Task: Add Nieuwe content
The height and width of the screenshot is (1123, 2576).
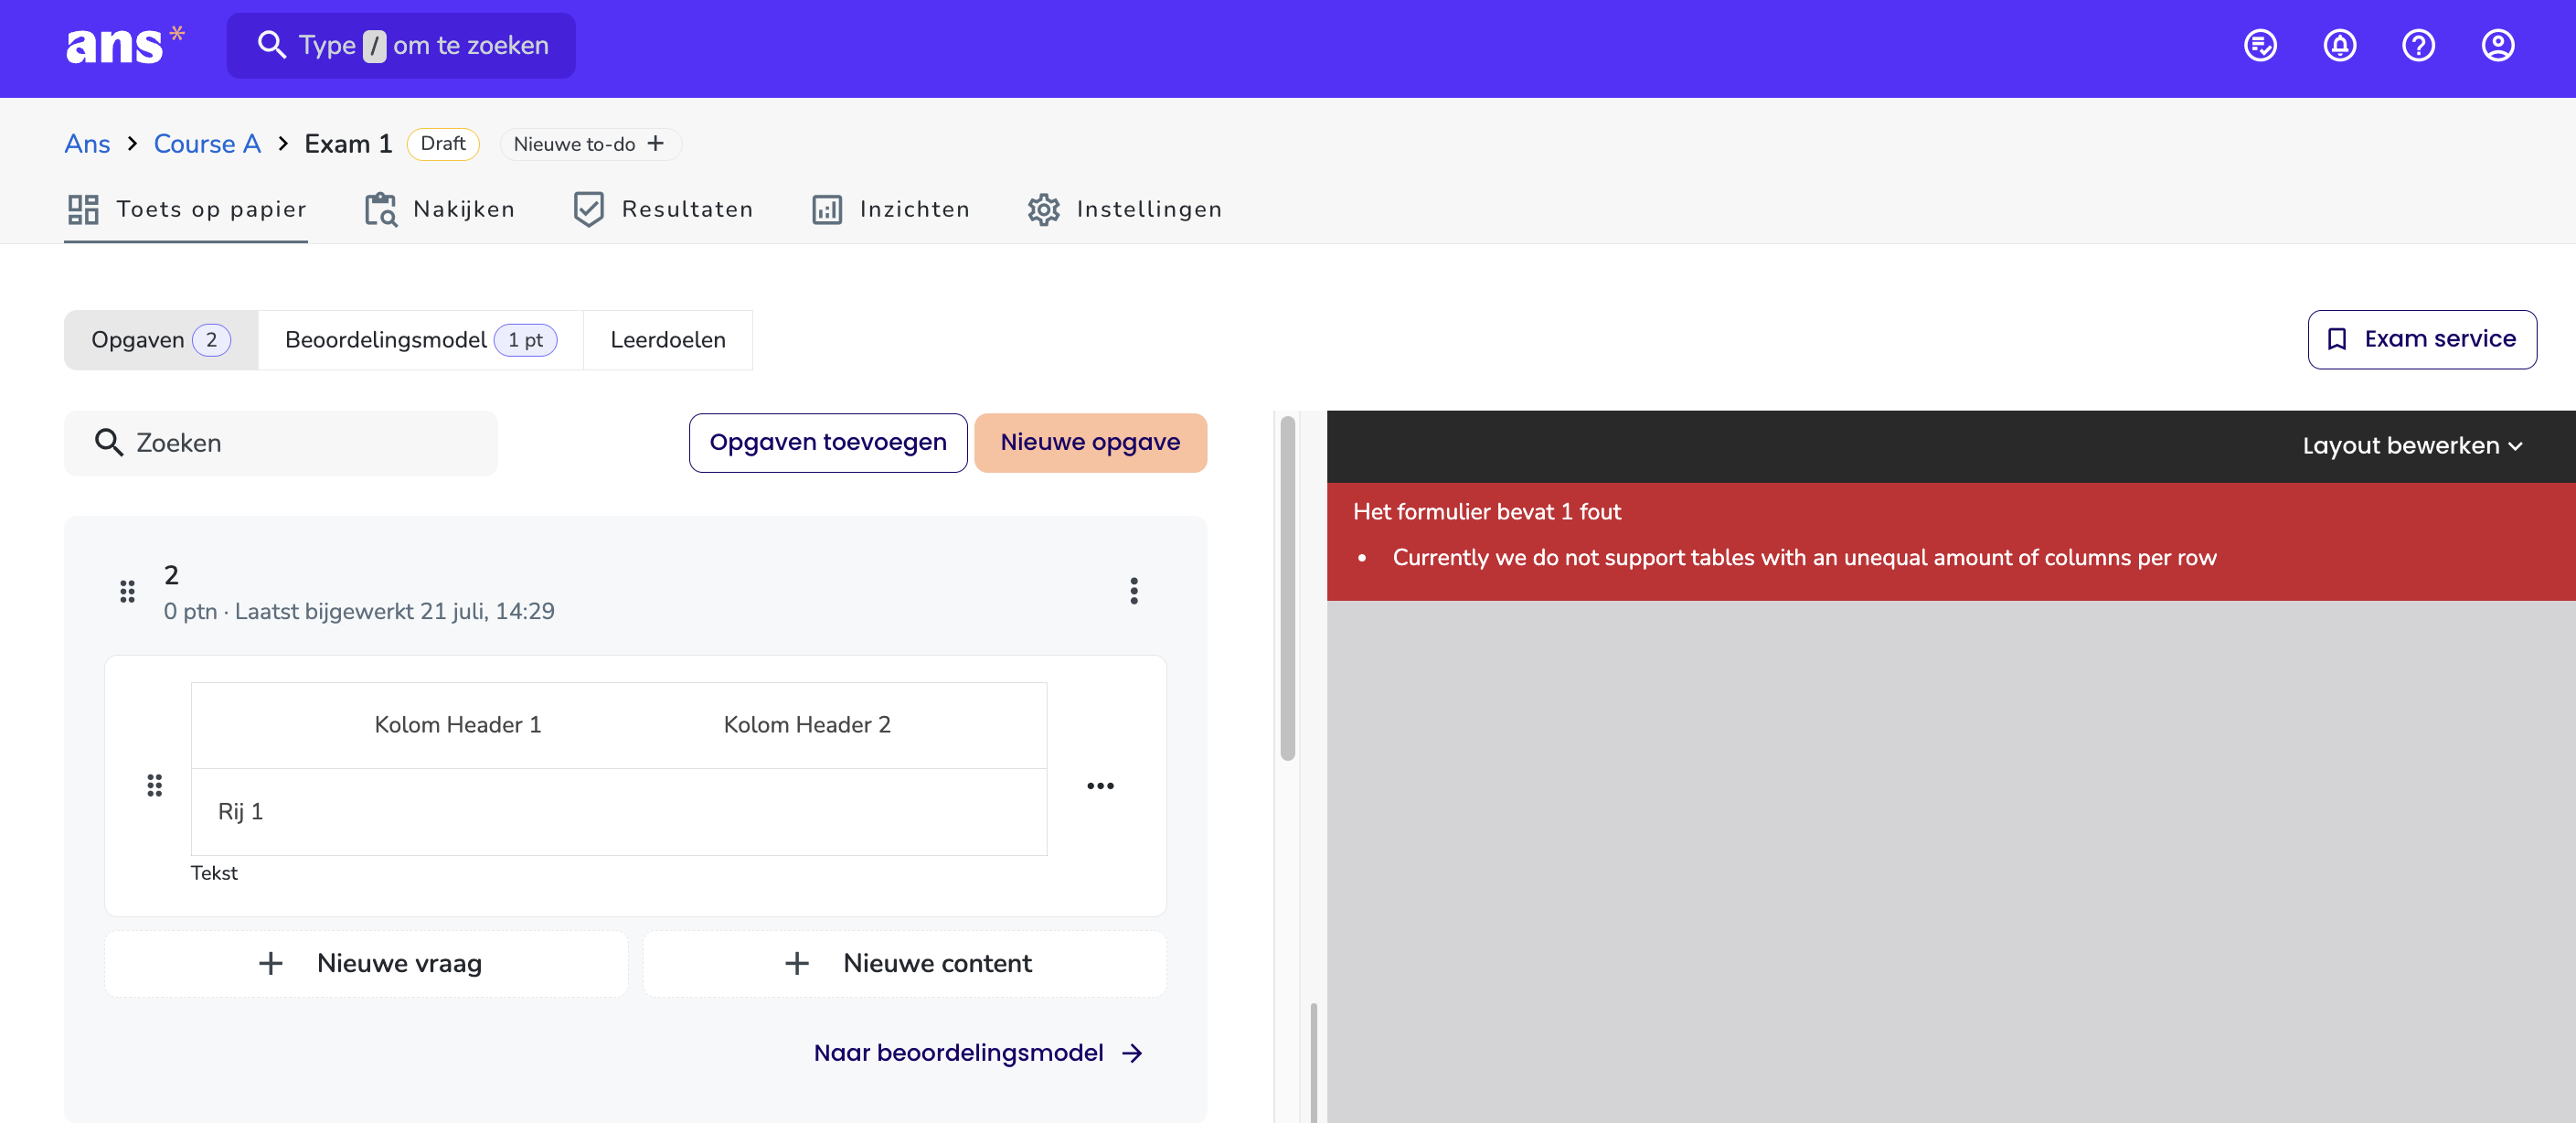Action: (905, 964)
